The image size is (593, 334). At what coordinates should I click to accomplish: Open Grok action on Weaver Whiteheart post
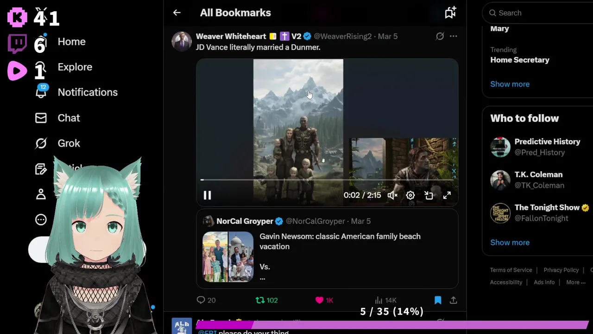(x=440, y=36)
